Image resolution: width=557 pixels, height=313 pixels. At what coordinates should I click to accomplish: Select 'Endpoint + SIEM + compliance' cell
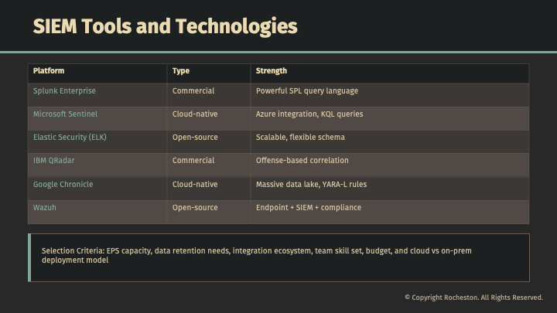tap(309, 208)
